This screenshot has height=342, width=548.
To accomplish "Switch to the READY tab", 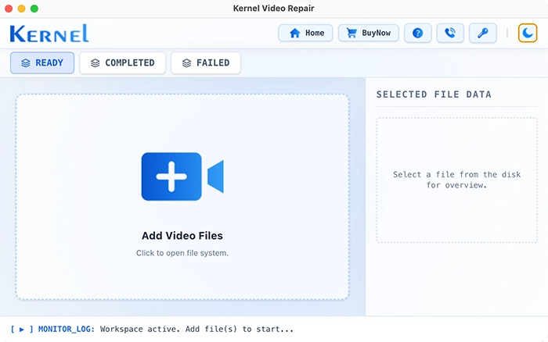I will [x=42, y=62].
